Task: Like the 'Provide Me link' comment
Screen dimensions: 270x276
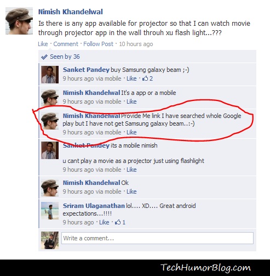Action: (x=131, y=132)
